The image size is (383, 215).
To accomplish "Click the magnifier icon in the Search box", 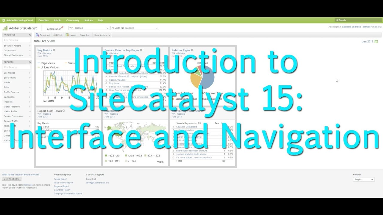I will click(x=337, y=20).
